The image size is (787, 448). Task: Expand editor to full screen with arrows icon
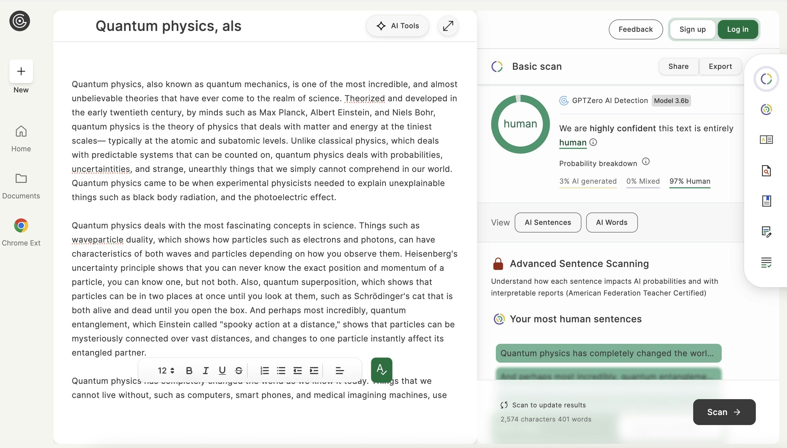[x=448, y=26]
